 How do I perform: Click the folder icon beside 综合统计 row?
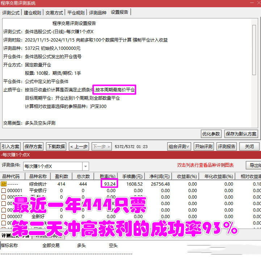[x=4, y=184]
